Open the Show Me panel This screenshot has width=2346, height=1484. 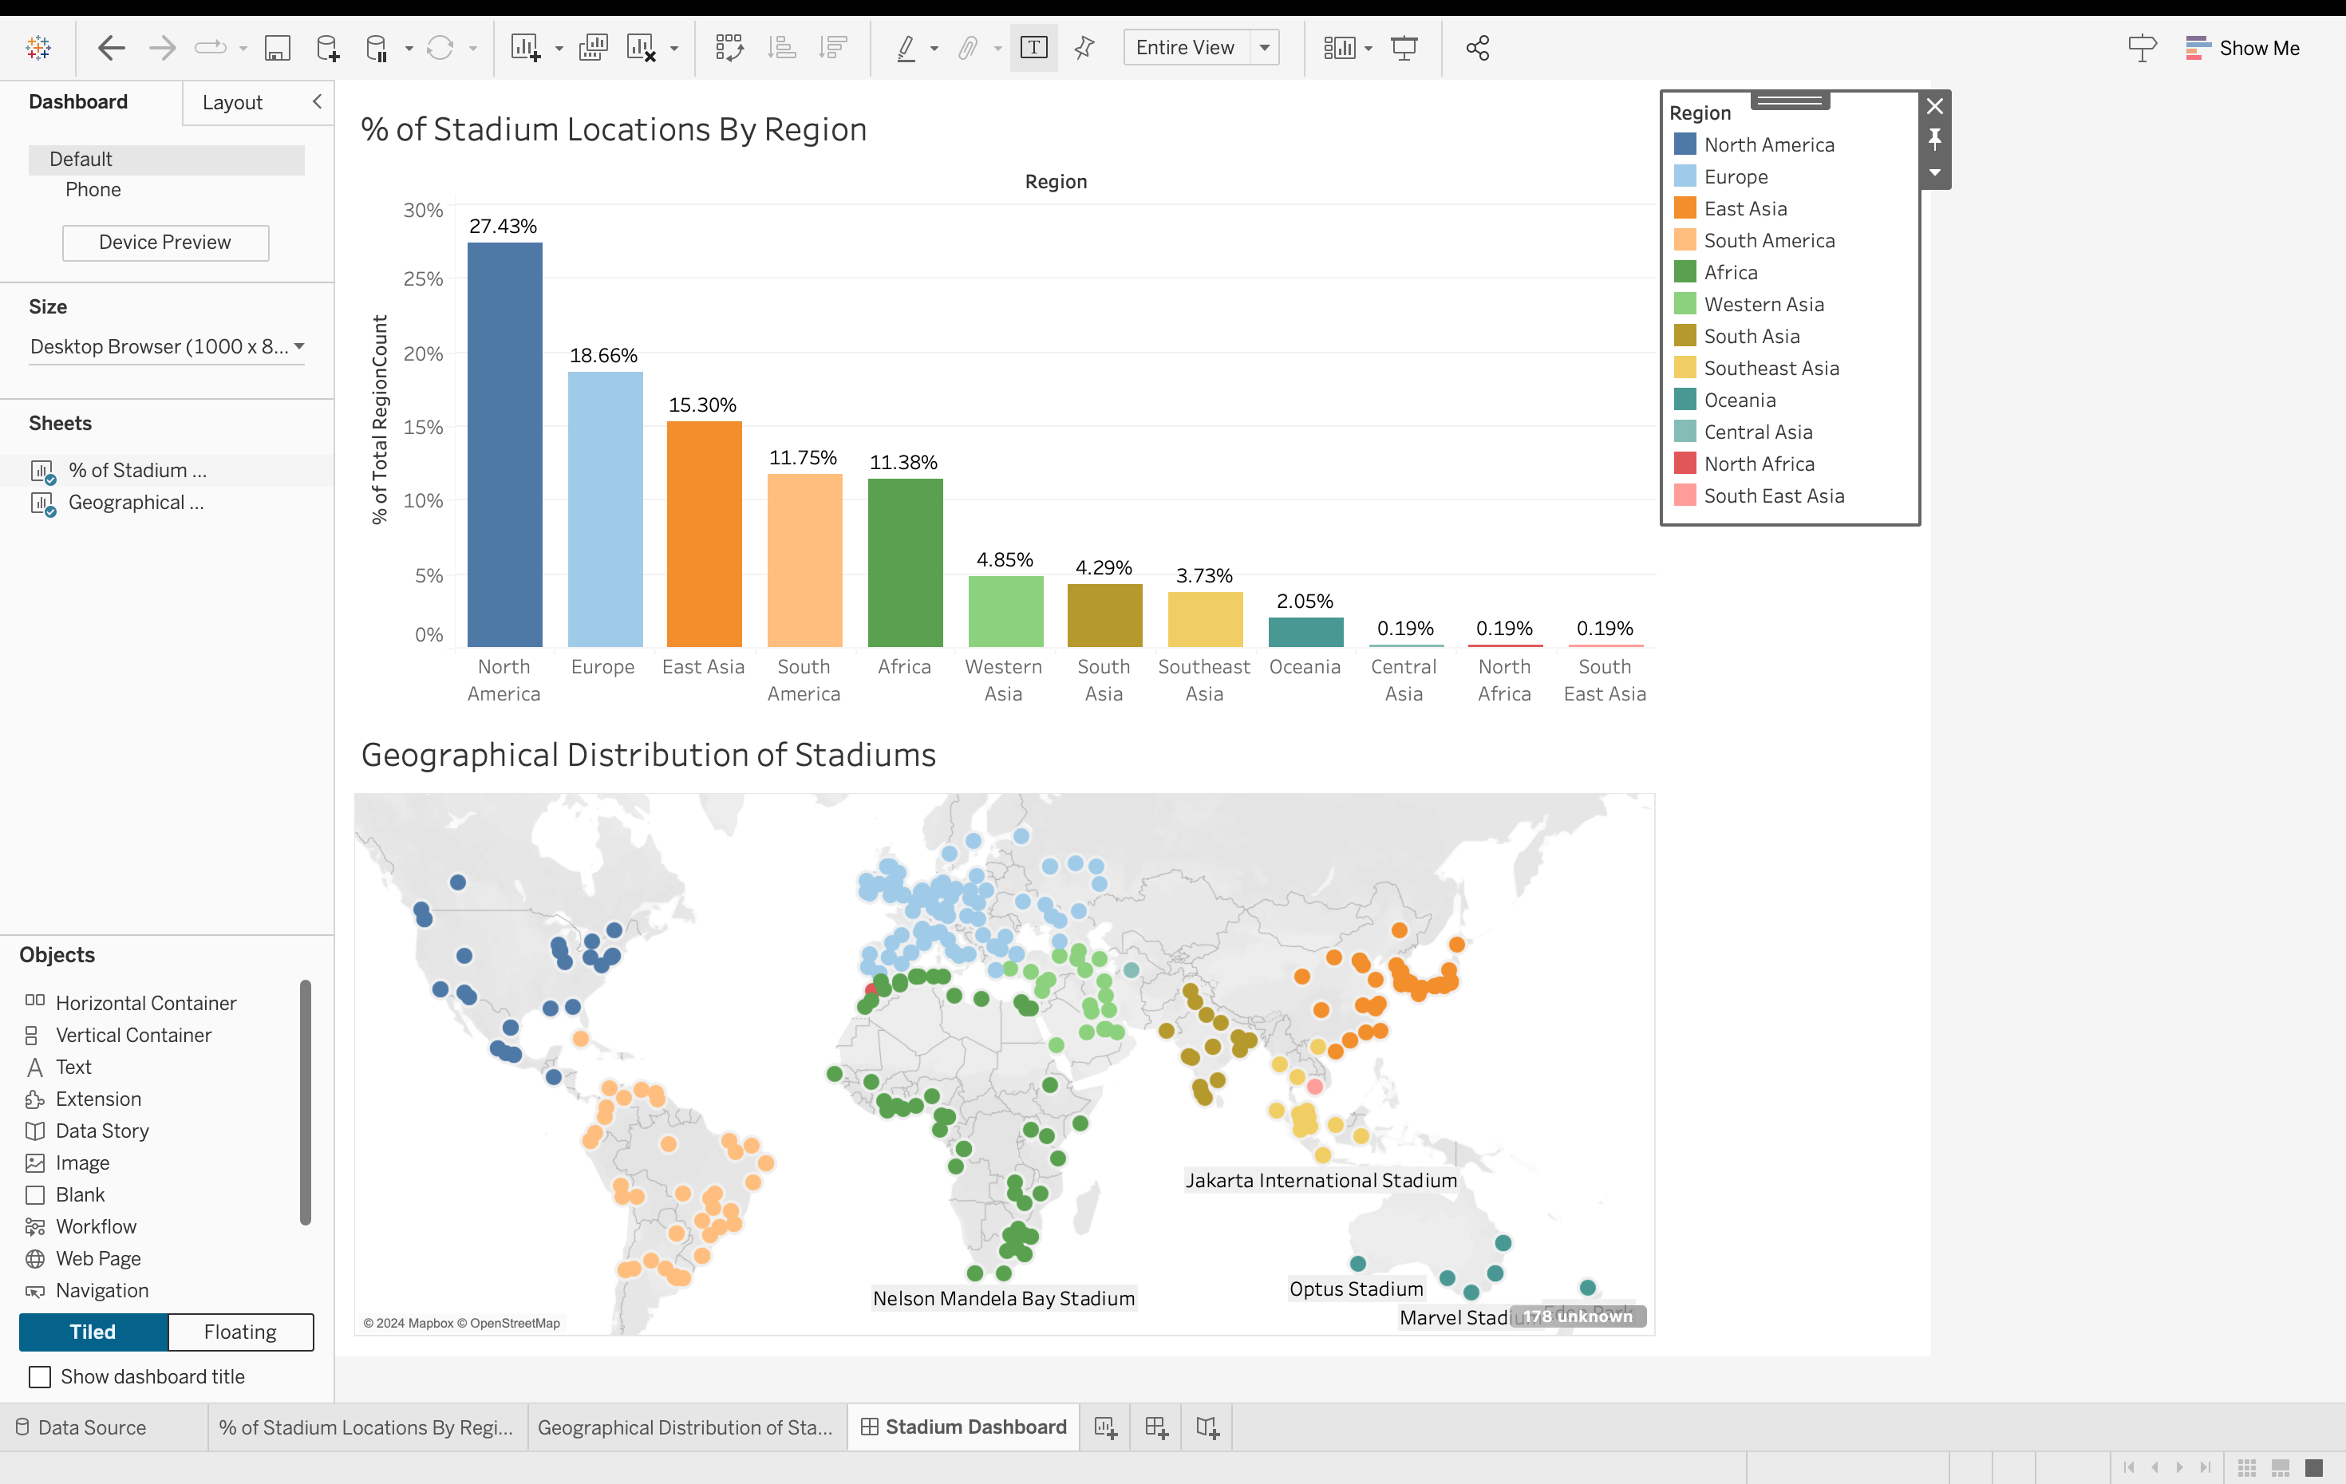coord(2243,48)
